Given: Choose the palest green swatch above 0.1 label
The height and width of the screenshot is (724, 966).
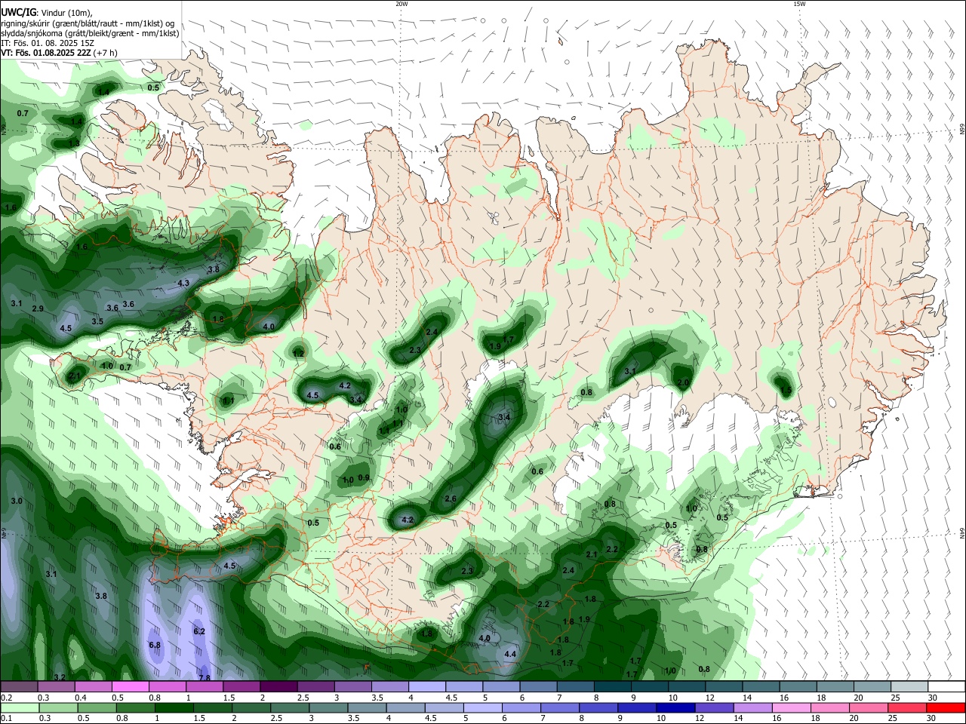Looking at the screenshot, I should click(x=20, y=708).
